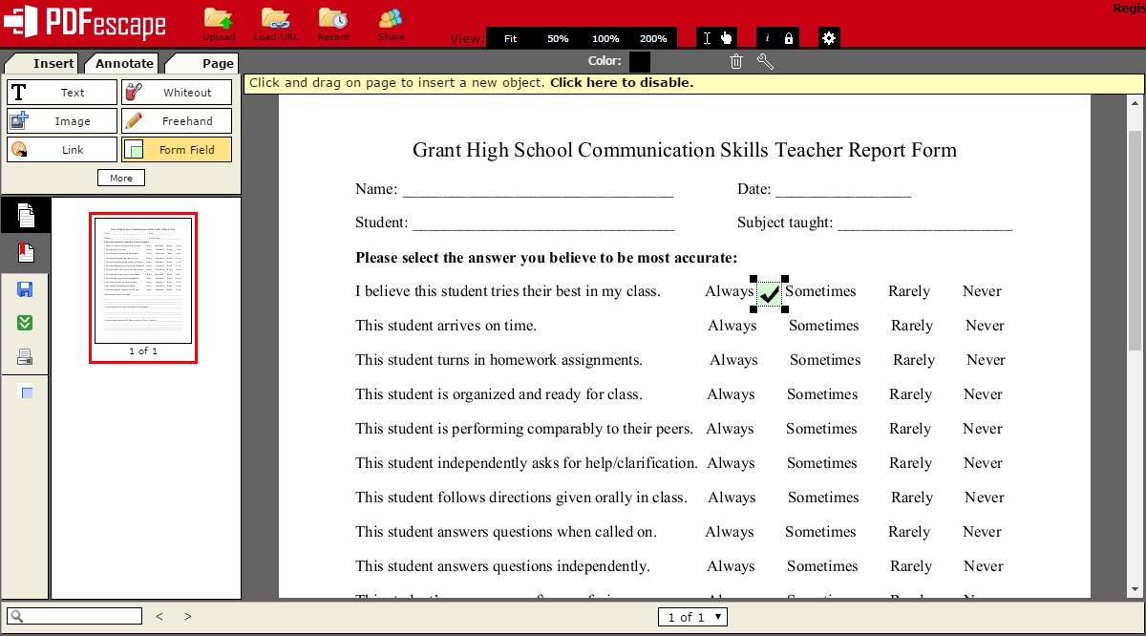1146x636 pixels.
Task: Click the form title 'Grant High School' heading
Action: pyautogui.click(x=685, y=150)
